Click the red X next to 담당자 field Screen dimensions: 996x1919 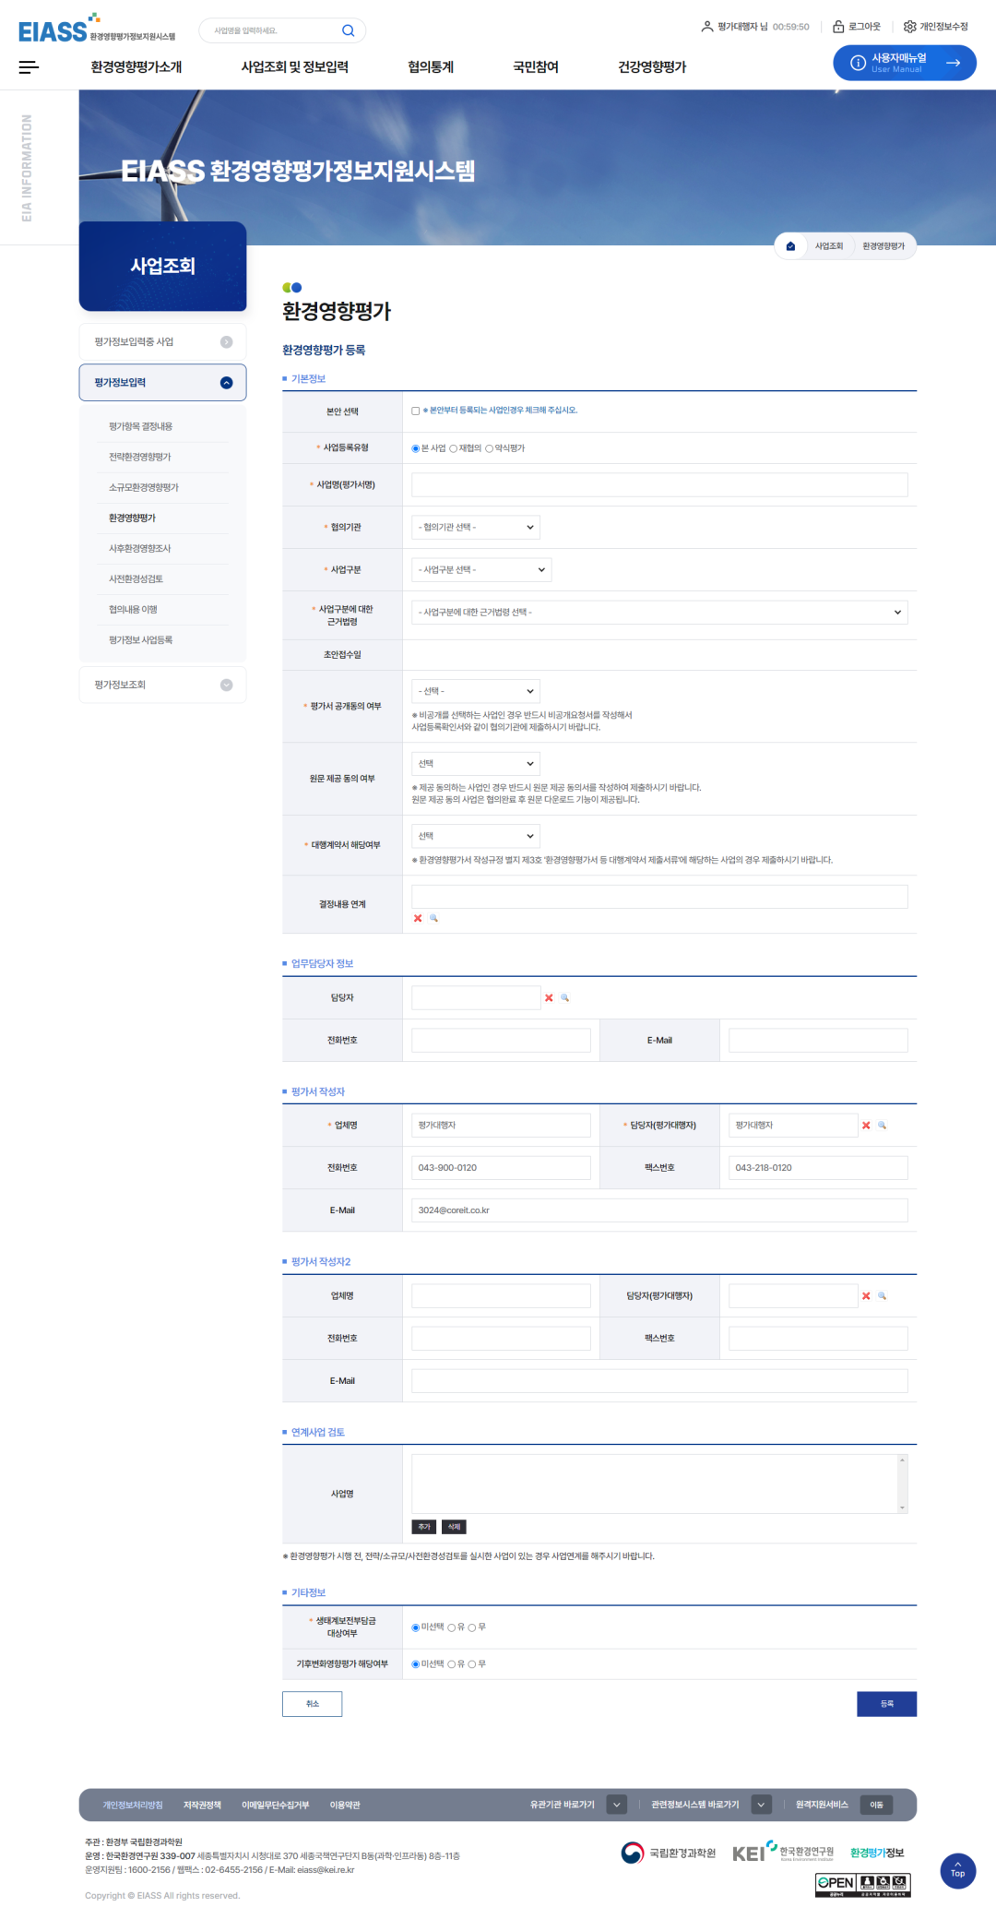pos(549,998)
